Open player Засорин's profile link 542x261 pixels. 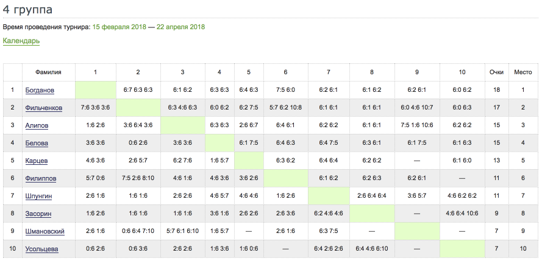38,214
